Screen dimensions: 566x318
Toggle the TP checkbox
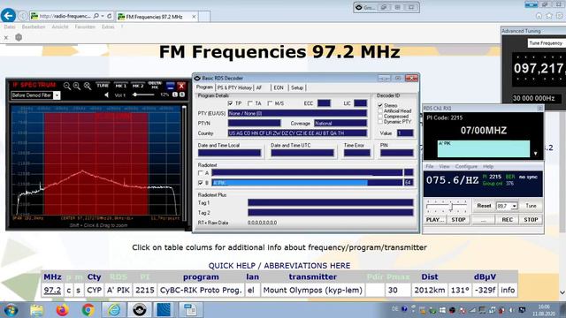tap(230, 103)
